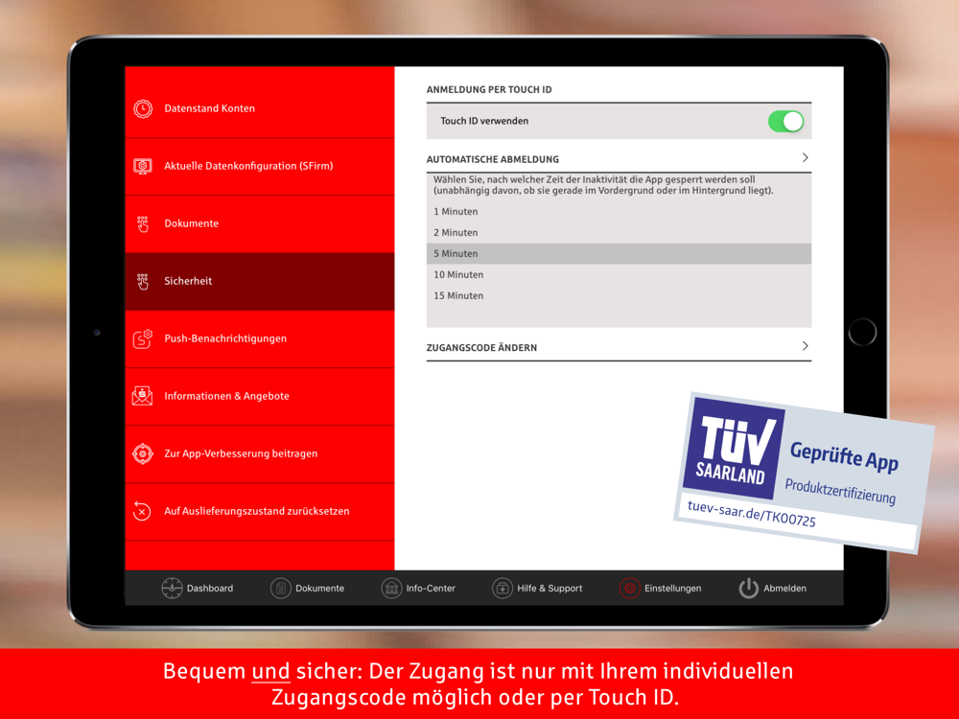
Task: Select 10 Minuten timeout option
Action: [619, 274]
